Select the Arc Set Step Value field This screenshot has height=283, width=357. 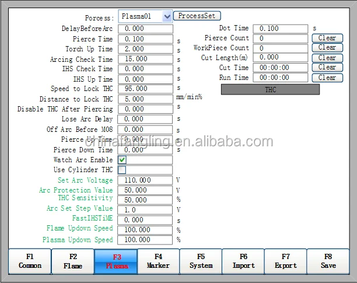(145, 210)
